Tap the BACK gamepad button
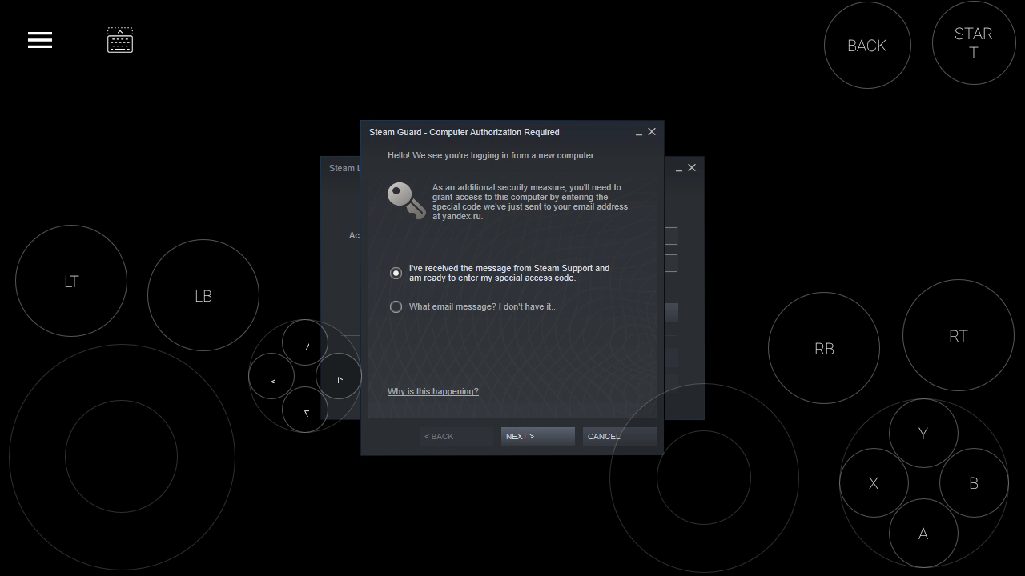 (867, 46)
